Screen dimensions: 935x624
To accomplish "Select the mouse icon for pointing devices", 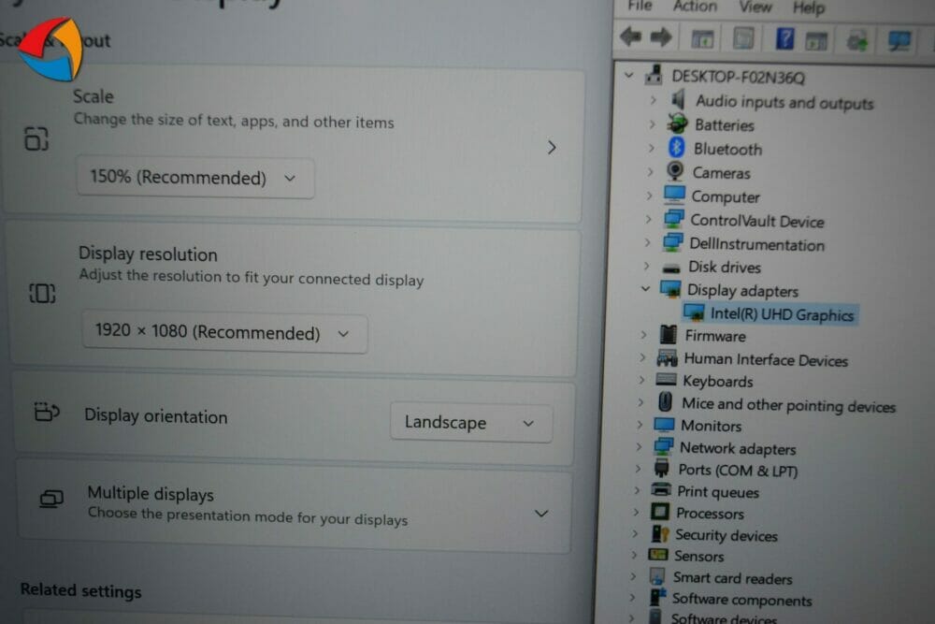I will (666, 402).
